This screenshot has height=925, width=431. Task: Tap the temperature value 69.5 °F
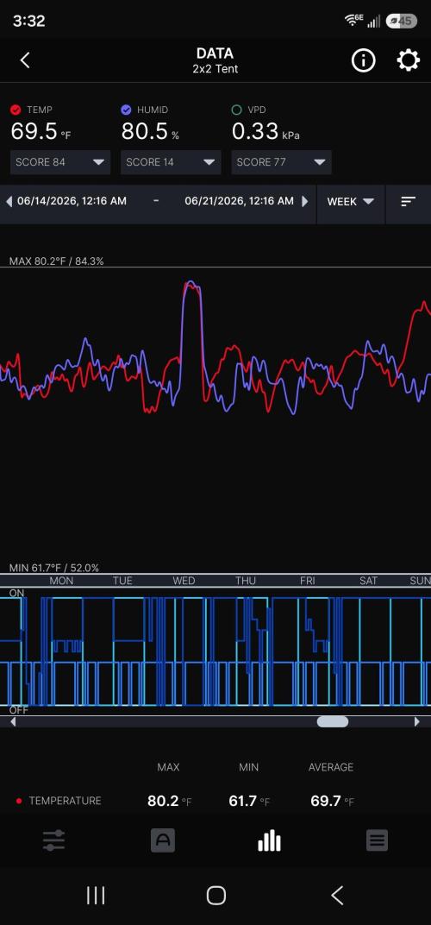pyautogui.click(x=41, y=131)
